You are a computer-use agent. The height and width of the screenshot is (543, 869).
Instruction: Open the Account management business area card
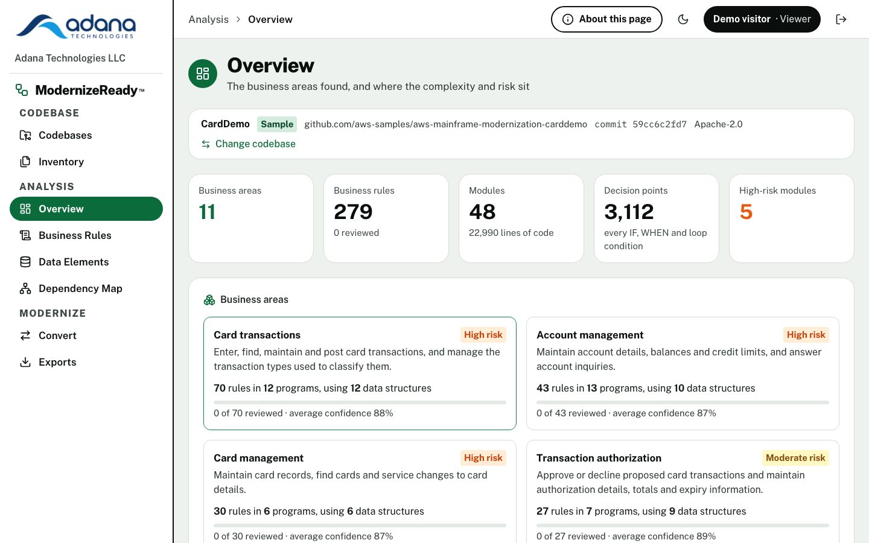[683, 373]
